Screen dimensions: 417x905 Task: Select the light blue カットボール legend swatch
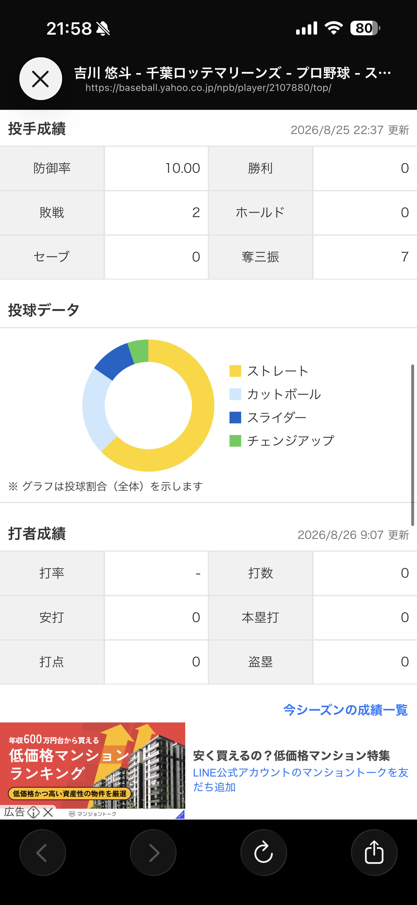(235, 394)
